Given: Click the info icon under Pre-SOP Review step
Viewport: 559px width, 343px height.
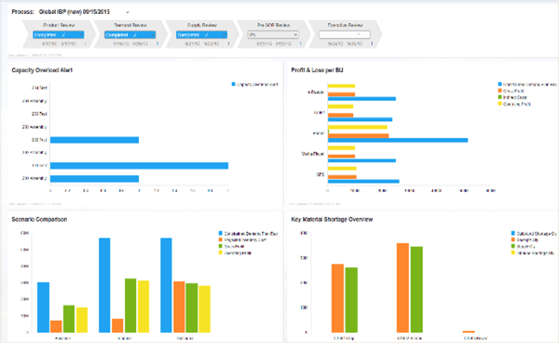Looking at the screenshot, I should (x=300, y=44).
